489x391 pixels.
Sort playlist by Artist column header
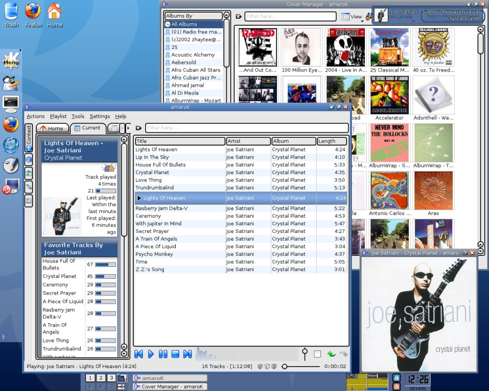(248, 141)
